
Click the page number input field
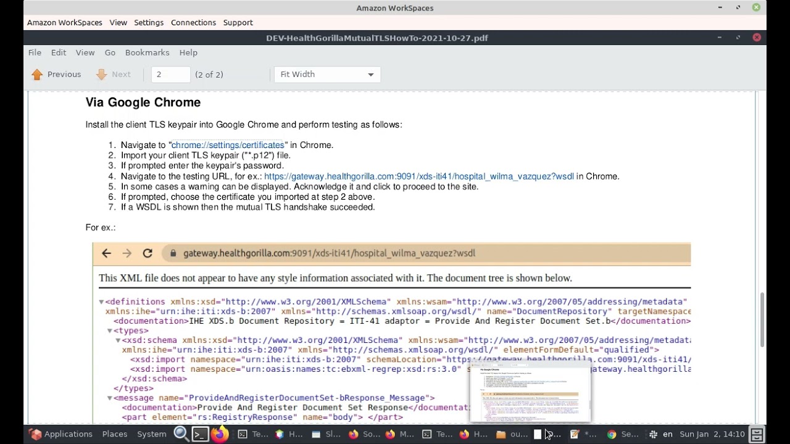(x=170, y=75)
